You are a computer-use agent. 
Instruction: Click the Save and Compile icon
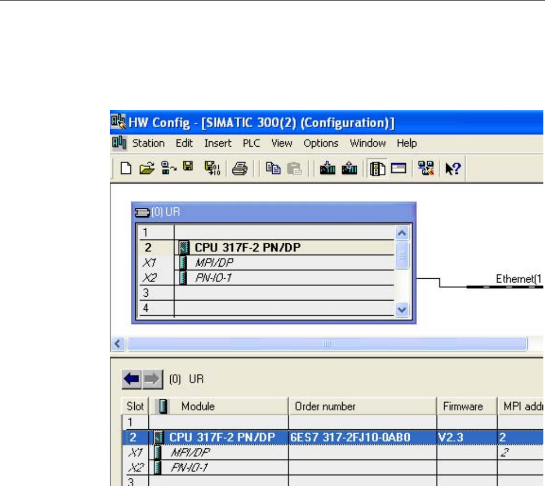click(x=212, y=168)
